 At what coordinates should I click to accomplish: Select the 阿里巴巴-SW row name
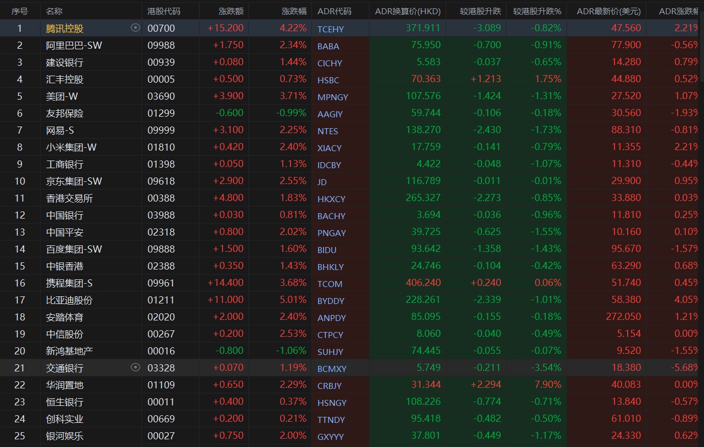74,45
